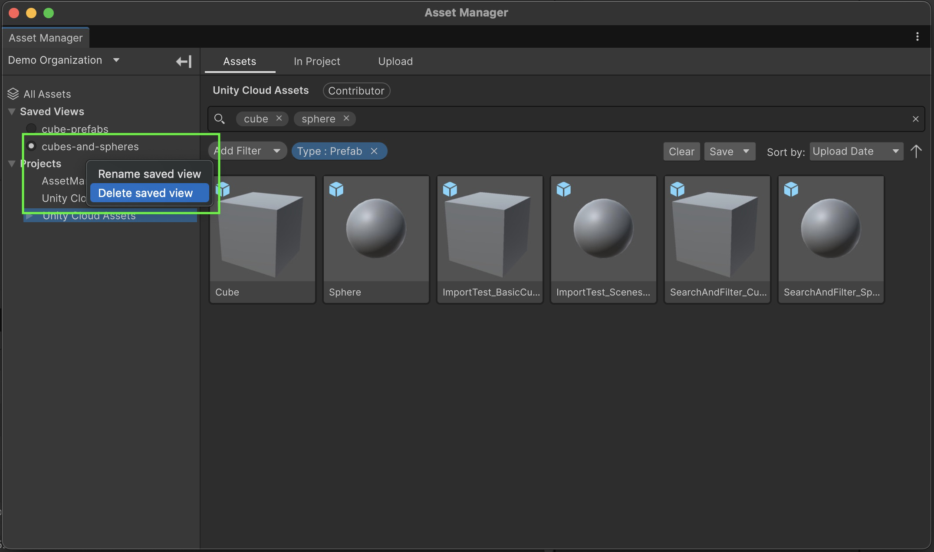Clear the search bar with X
This screenshot has width=934, height=552.
click(x=915, y=119)
